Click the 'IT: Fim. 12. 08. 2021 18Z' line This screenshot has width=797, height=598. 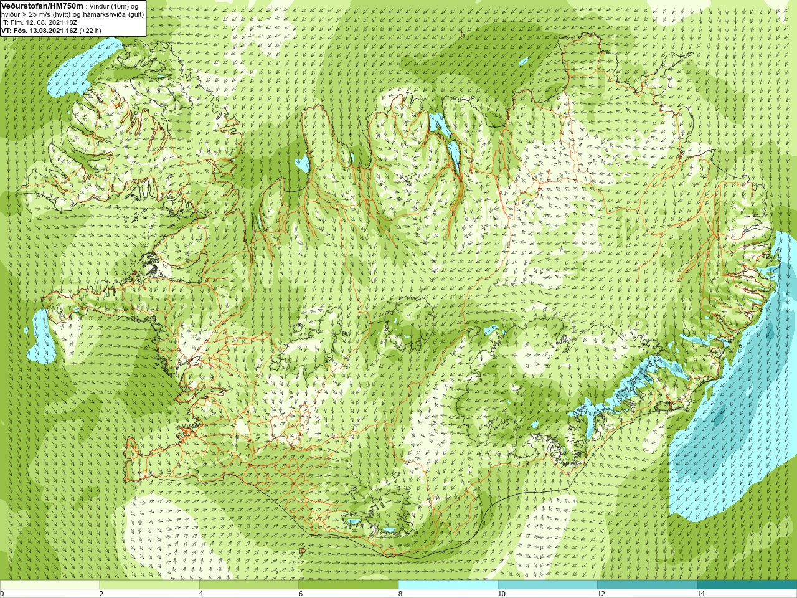click(39, 22)
